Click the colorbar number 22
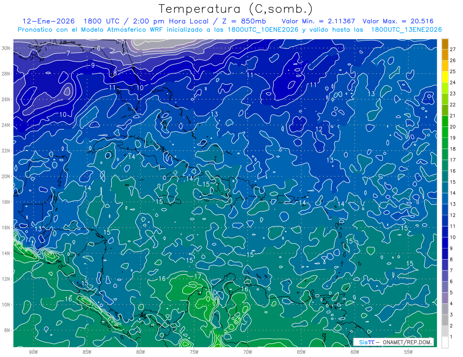The height and width of the screenshot is (357, 463). tap(453, 105)
